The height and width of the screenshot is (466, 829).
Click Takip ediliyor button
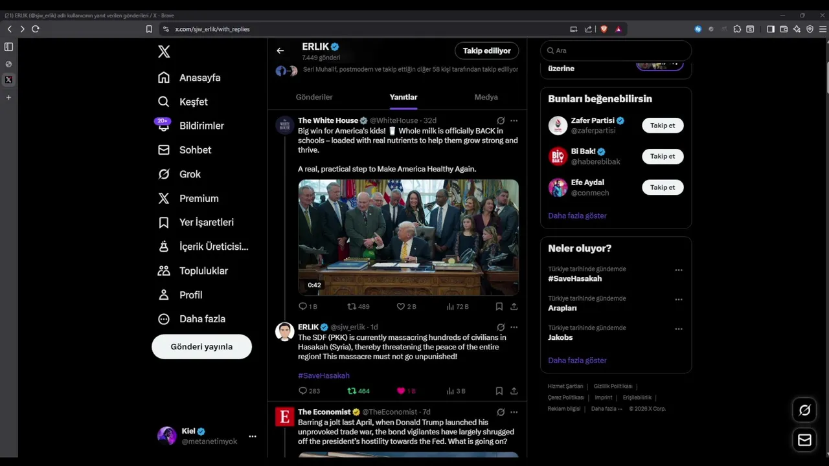(487, 50)
